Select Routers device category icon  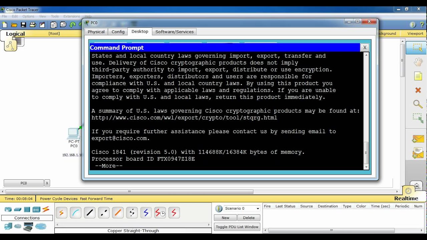coord(8,209)
